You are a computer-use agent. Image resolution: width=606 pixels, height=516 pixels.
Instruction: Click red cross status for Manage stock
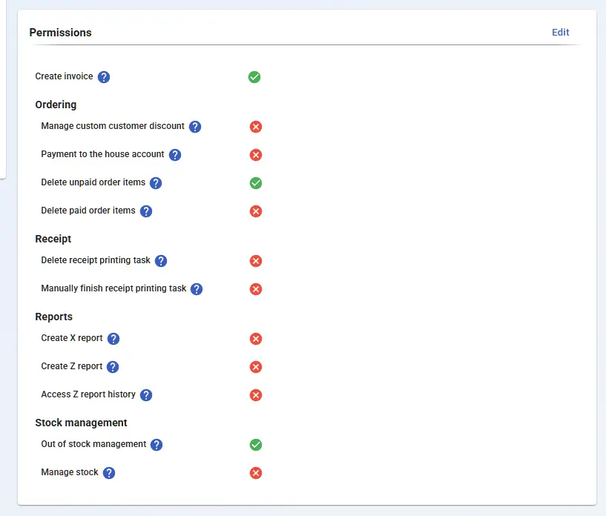click(256, 473)
